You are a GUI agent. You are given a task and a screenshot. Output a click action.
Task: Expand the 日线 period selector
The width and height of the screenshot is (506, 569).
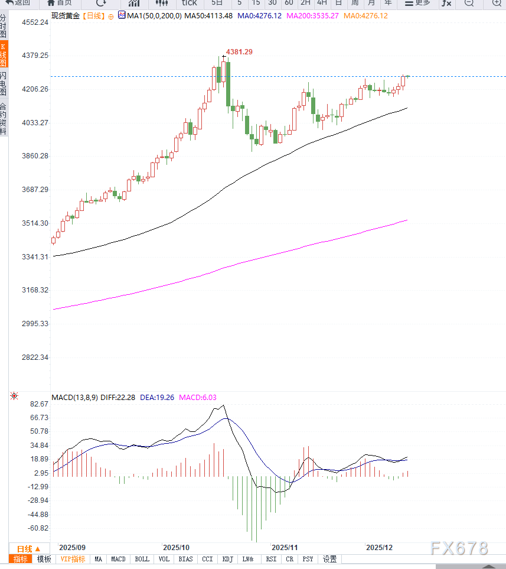(x=28, y=549)
